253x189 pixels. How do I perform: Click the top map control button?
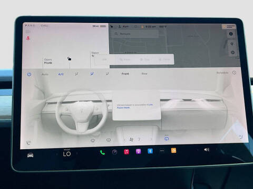pos(231,34)
